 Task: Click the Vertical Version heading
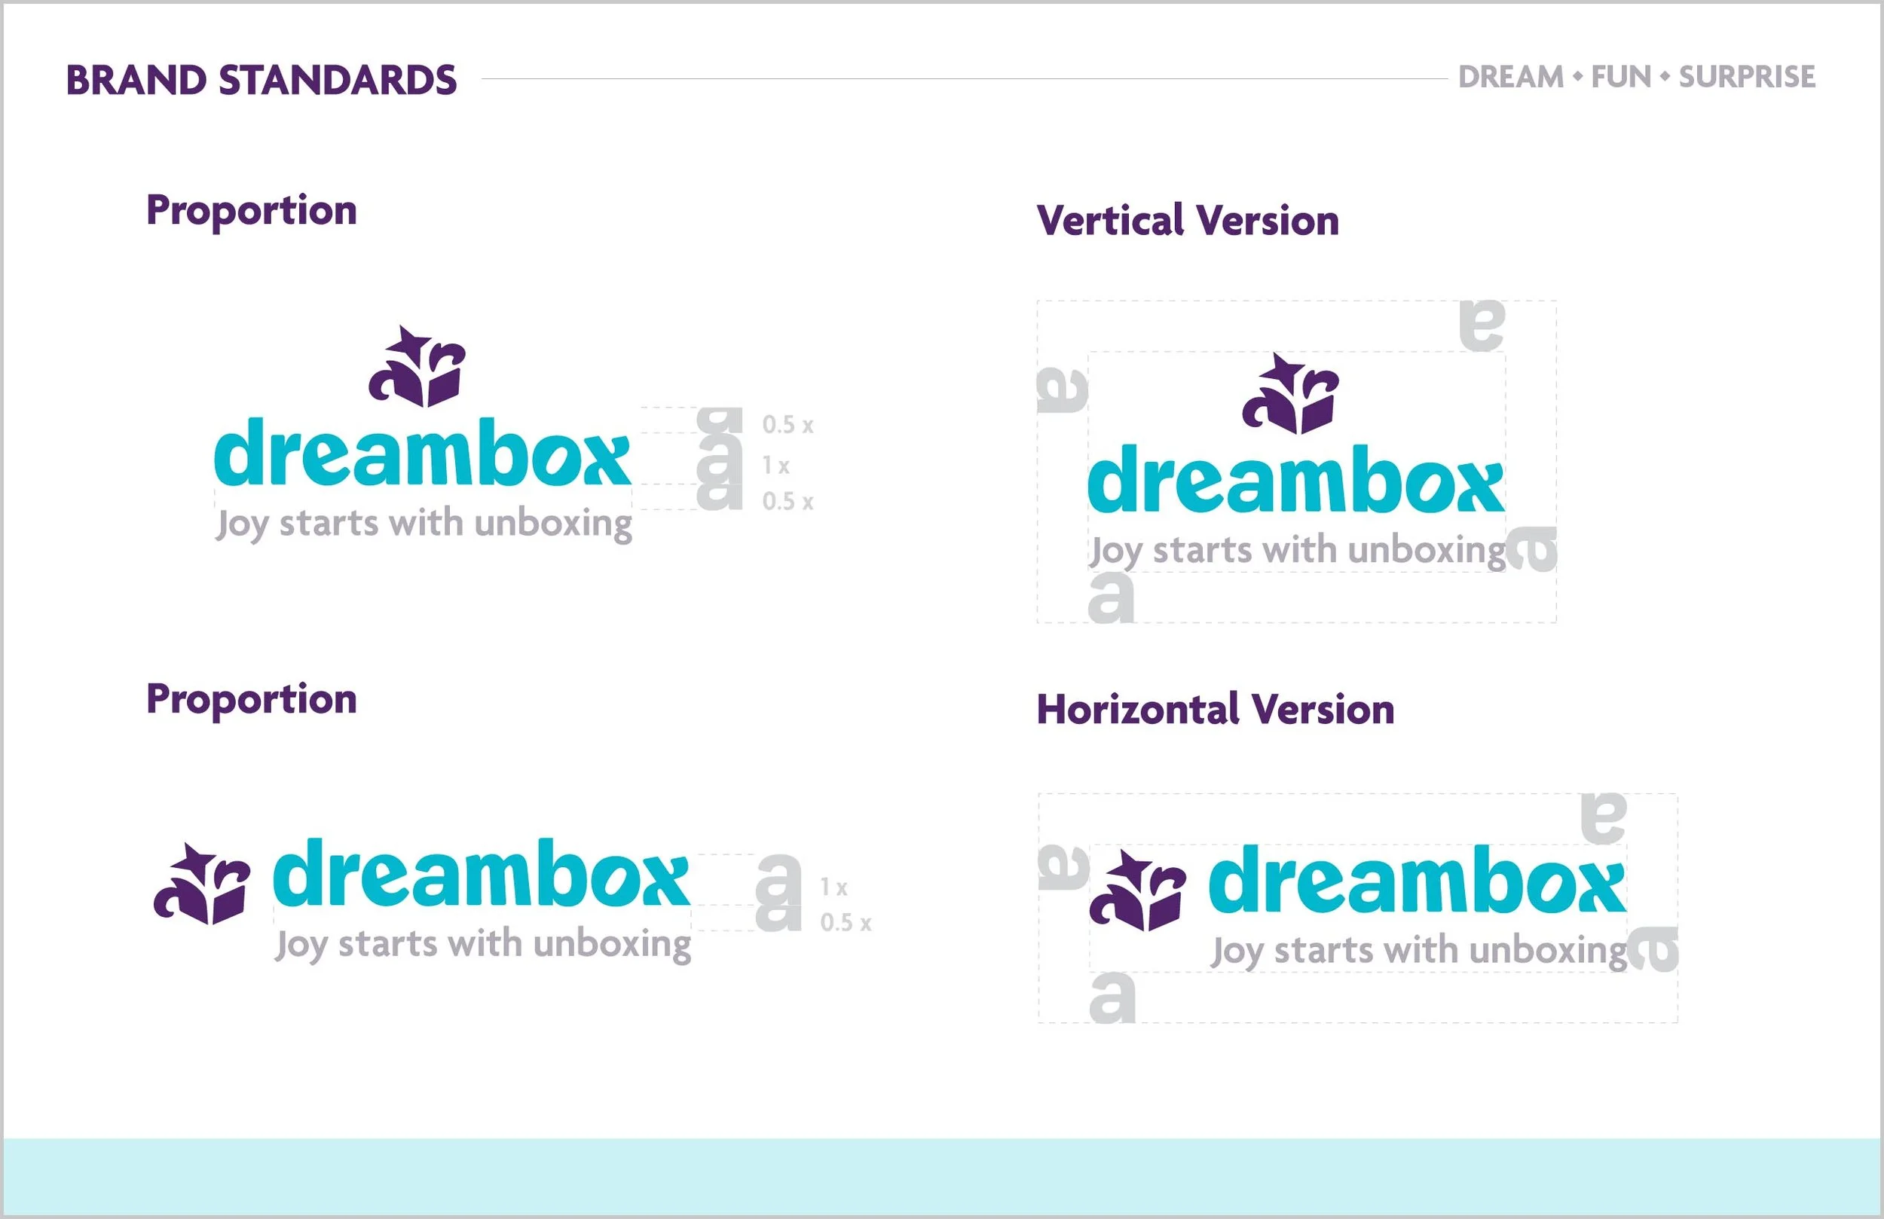(x=1188, y=221)
